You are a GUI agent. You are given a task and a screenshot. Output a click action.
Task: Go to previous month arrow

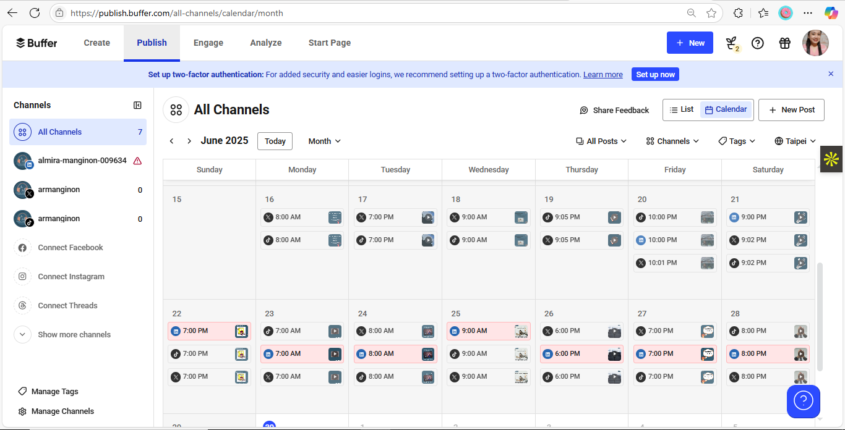(x=172, y=141)
